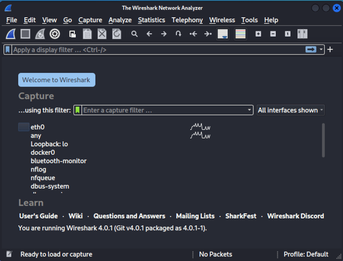Screen dimensions: 343x261
Task: Restart the current capture icon
Action: 40,34
